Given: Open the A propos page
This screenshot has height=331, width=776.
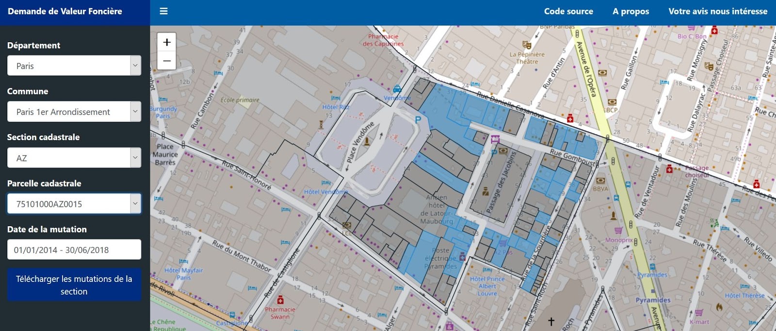Looking at the screenshot, I should pyautogui.click(x=630, y=11).
